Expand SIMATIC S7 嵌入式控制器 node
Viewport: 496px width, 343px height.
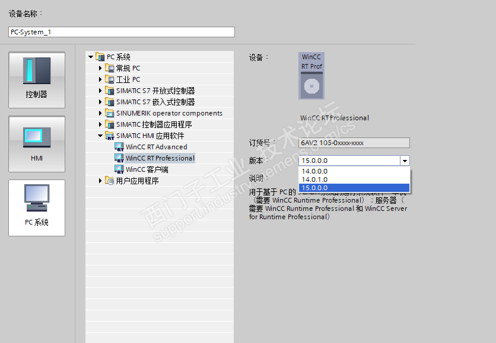(100, 102)
